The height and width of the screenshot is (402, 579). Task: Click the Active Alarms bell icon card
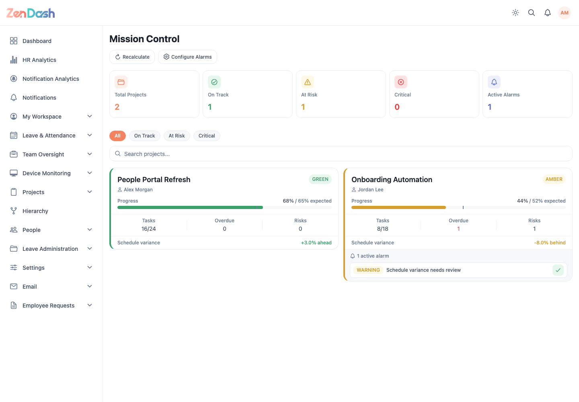pyautogui.click(x=494, y=82)
